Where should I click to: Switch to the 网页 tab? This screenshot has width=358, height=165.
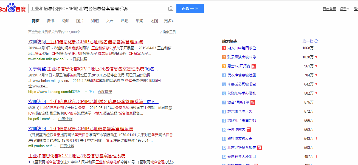pyautogui.click(x=36, y=21)
